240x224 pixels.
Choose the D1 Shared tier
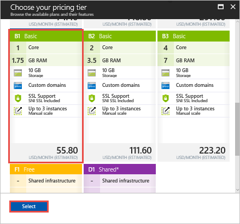(x=120, y=169)
